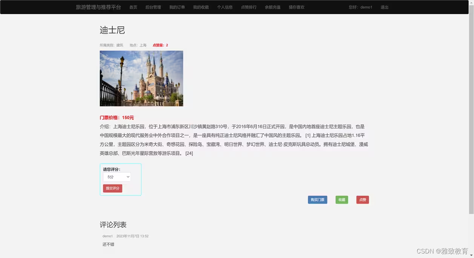Viewport: 474px width, 258px height.
Task: Click comment author demo1
Action: coord(108,236)
